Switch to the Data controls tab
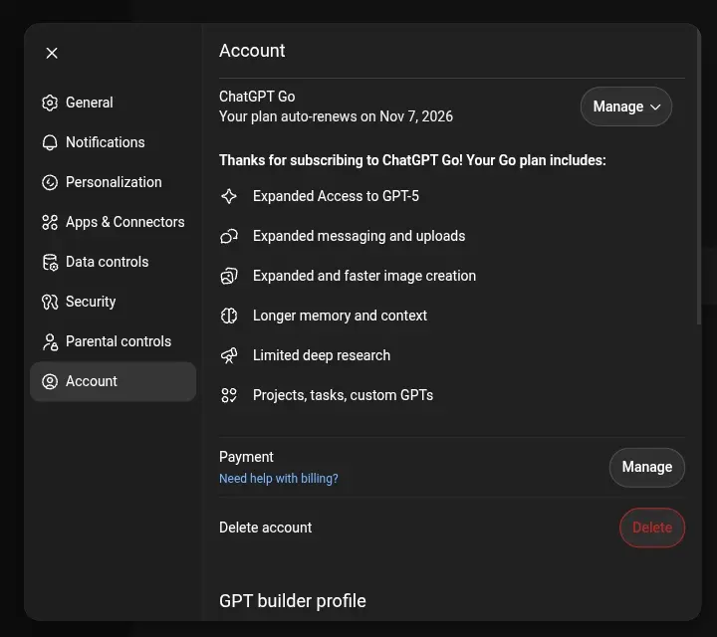This screenshot has width=717, height=637. coord(113,262)
